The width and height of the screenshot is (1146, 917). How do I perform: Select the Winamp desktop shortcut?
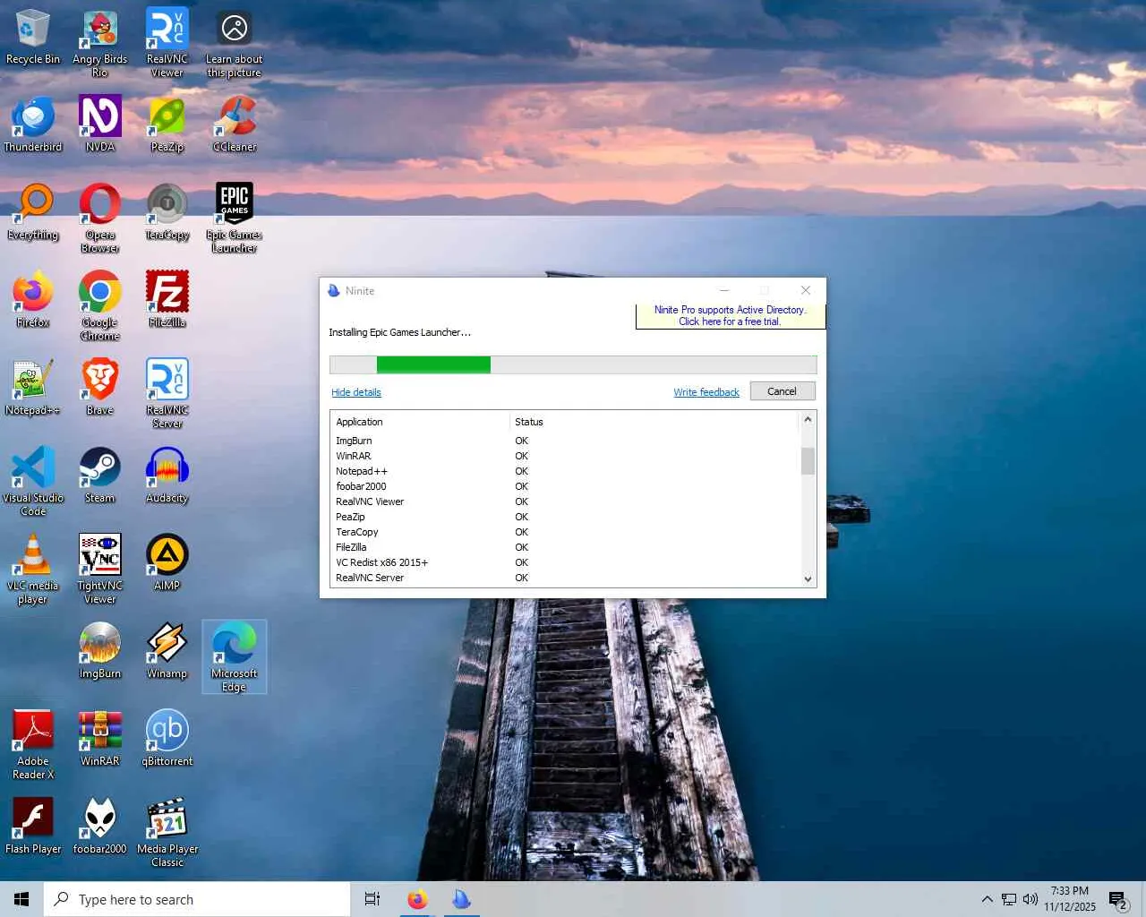(167, 651)
